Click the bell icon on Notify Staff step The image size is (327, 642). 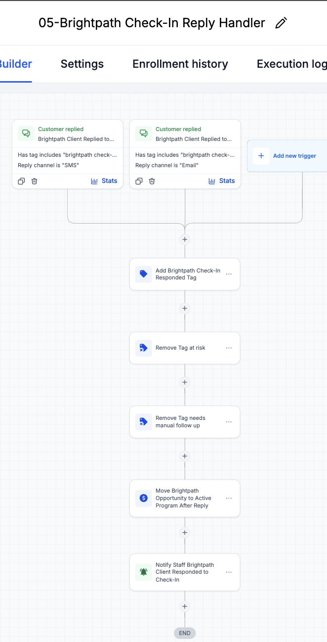point(144,572)
